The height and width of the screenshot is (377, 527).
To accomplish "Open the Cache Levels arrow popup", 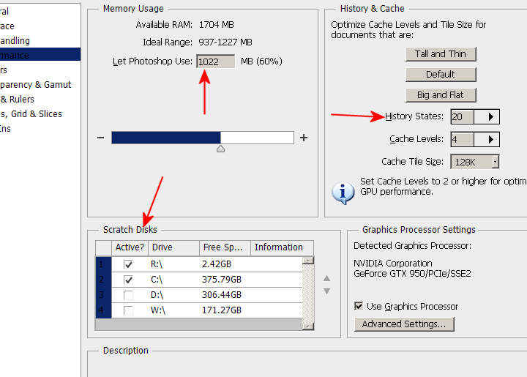I will pyautogui.click(x=487, y=139).
